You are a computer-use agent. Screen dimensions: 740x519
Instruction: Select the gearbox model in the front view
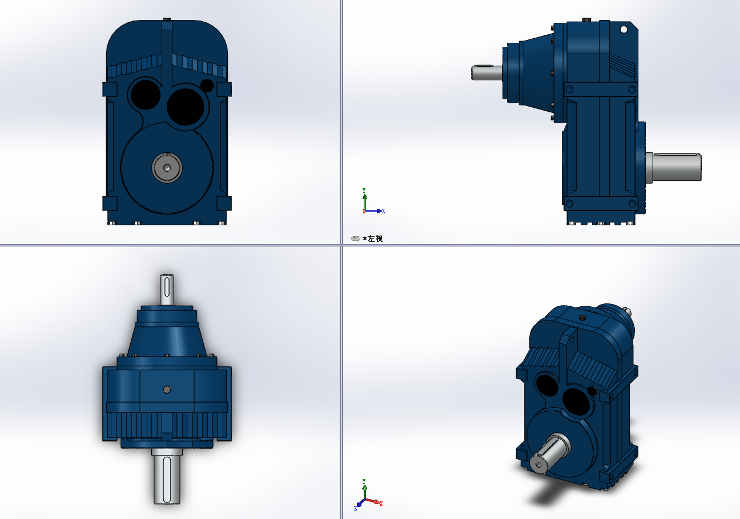pos(167,121)
